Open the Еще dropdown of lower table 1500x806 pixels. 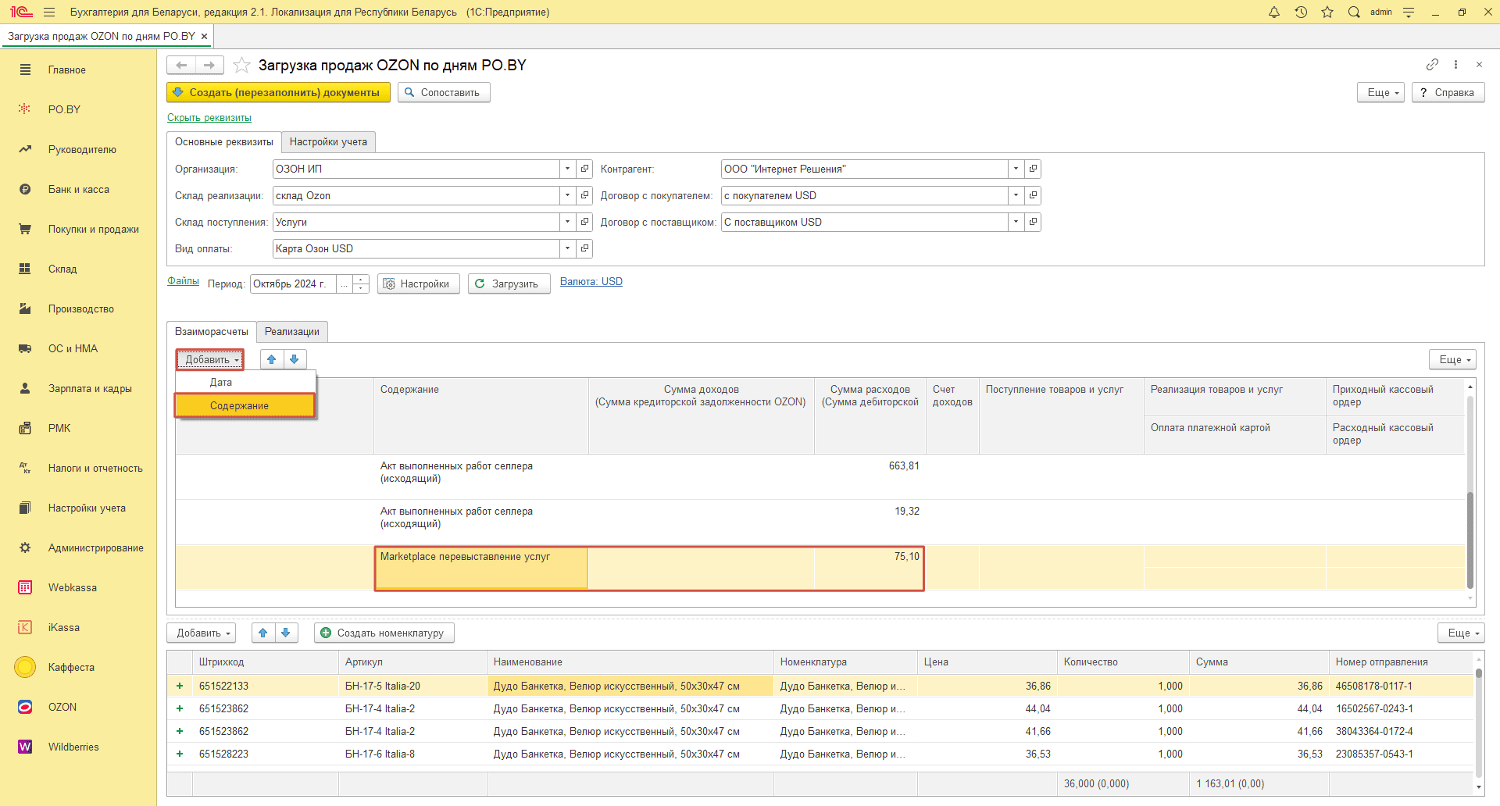pos(1462,633)
